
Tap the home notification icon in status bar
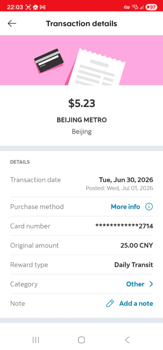click(35, 7)
